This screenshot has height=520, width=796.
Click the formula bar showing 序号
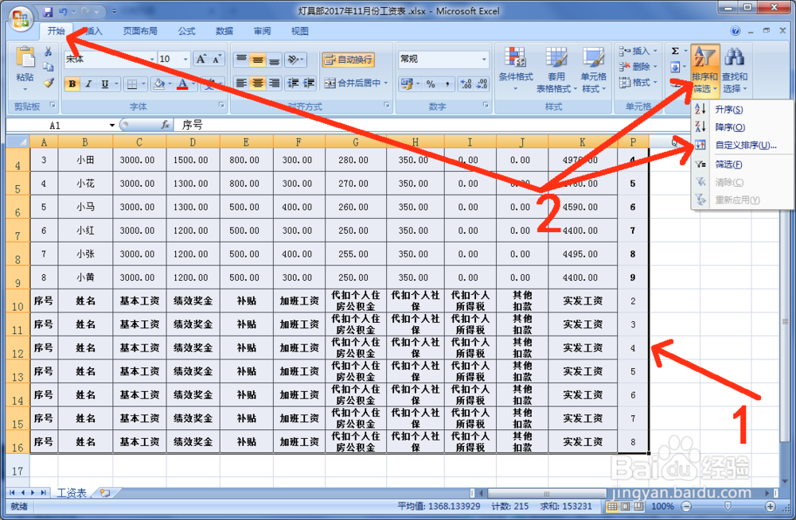(431, 125)
